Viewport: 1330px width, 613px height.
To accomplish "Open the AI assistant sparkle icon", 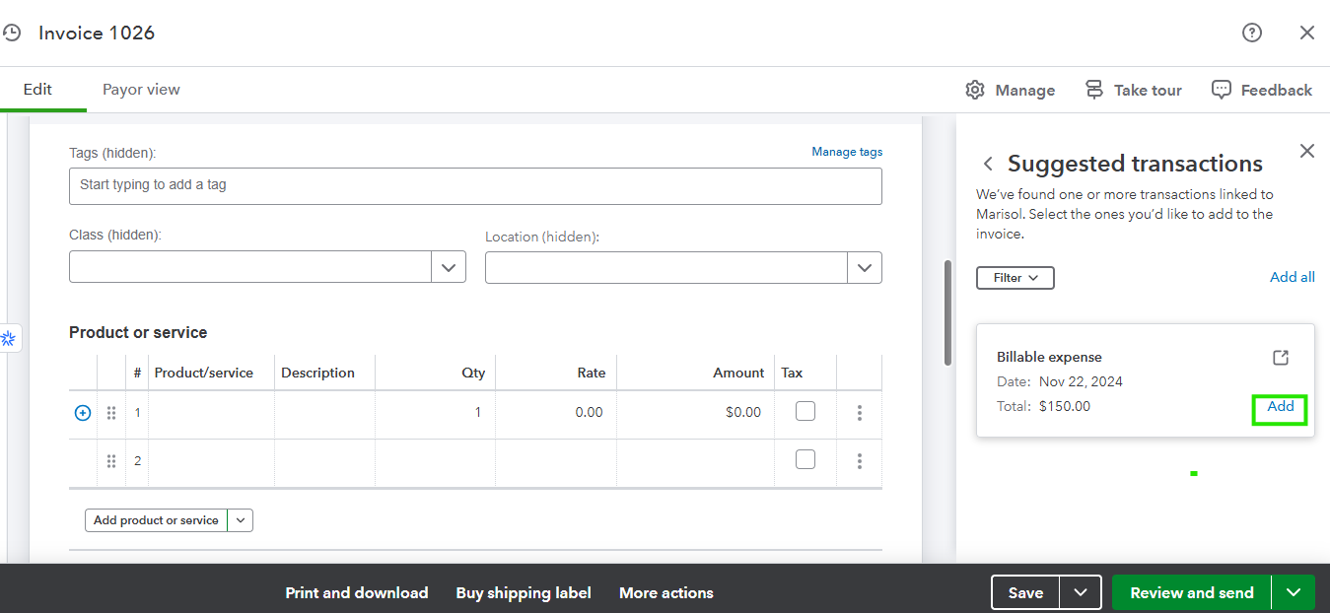I will coord(9,338).
